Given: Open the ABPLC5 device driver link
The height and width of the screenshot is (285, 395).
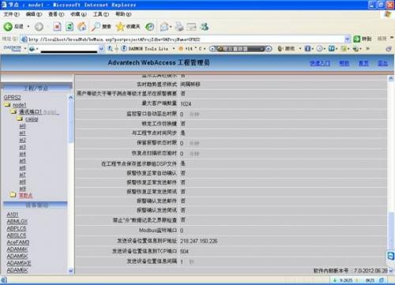Looking at the screenshot, I should [17, 228].
